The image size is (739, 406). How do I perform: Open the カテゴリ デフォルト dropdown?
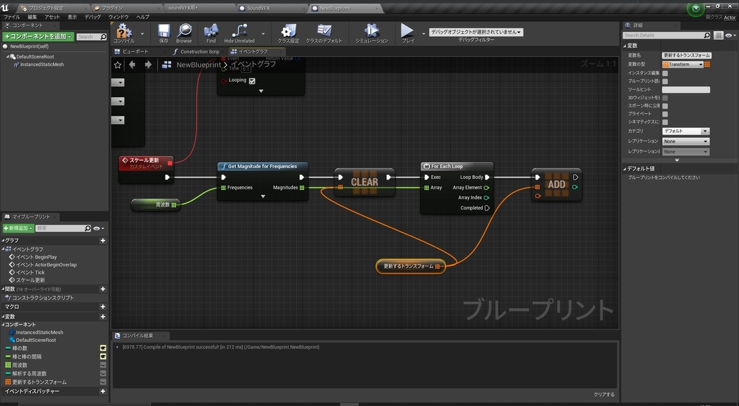point(686,131)
